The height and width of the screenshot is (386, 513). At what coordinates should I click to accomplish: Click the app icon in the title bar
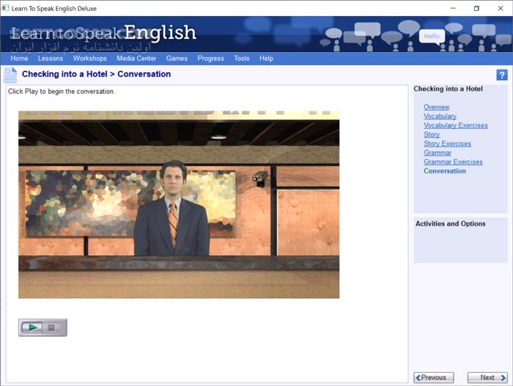5,8
